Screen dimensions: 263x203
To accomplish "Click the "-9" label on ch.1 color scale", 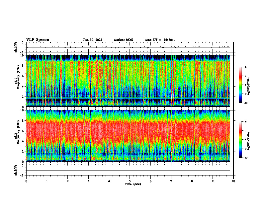I will pos(245,94).
